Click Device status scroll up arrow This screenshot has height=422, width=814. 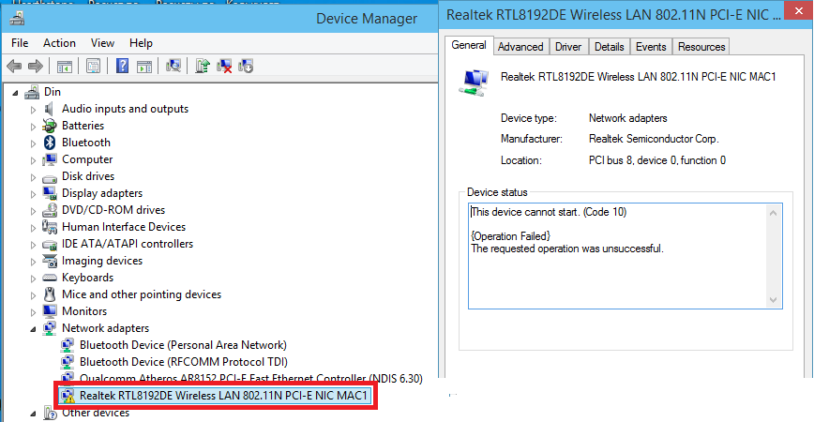[773, 213]
